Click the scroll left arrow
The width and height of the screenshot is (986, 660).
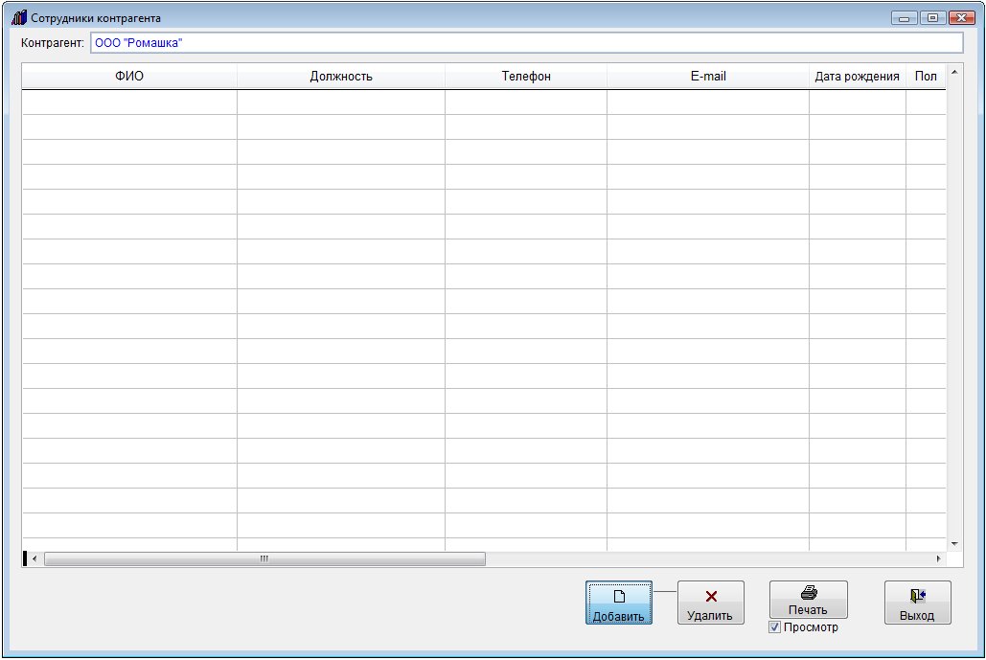coord(34,558)
